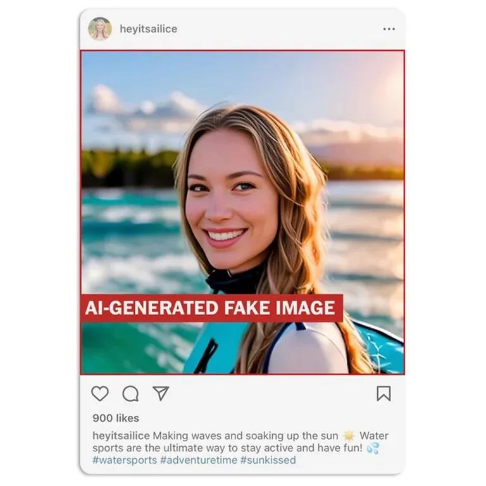Open heyitsailice username in the caption
The height and width of the screenshot is (486, 486).
tap(121, 436)
